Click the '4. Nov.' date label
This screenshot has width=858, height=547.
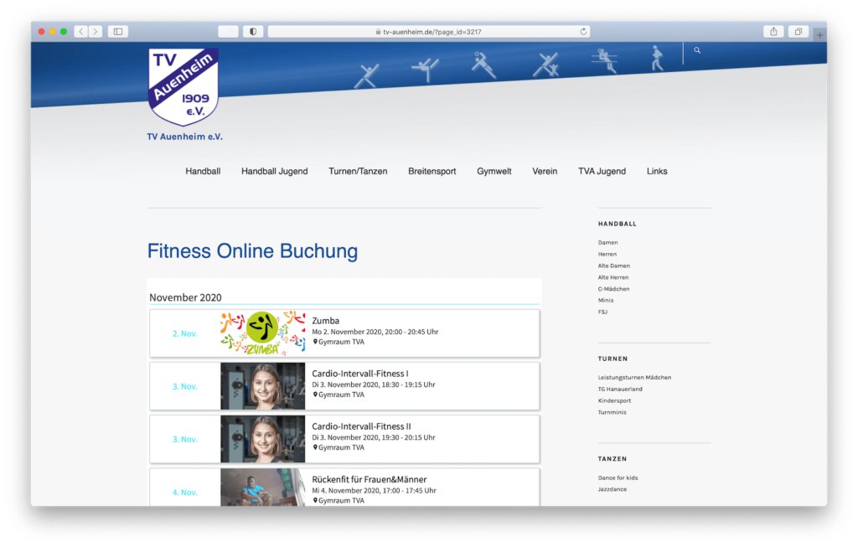click(185, 493)
